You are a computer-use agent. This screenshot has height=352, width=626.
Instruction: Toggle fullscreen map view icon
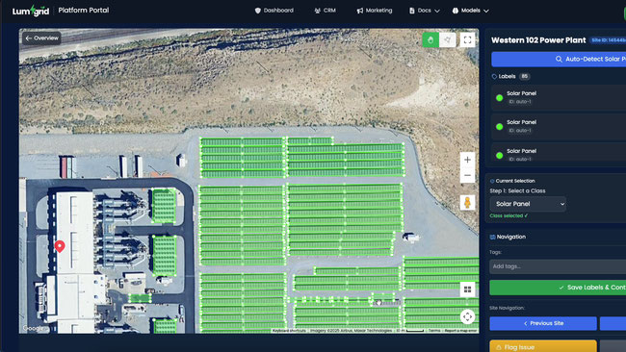(467, 39)
